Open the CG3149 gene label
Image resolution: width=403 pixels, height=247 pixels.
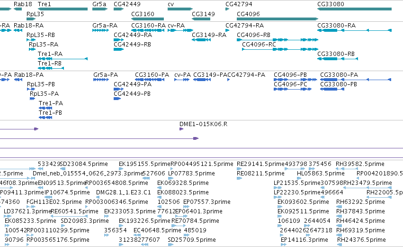(x=203, y=14)
